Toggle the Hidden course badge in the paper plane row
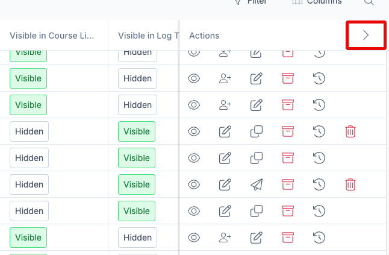The image size is (389, 255). click(29, 184)
